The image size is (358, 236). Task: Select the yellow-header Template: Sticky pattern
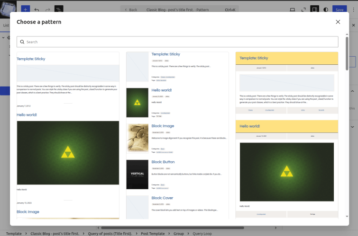tap(287, 135)
